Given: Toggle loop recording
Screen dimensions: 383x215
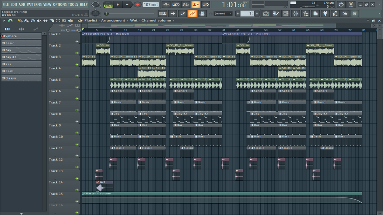Looking at the screenshot, I should (205, 5).
